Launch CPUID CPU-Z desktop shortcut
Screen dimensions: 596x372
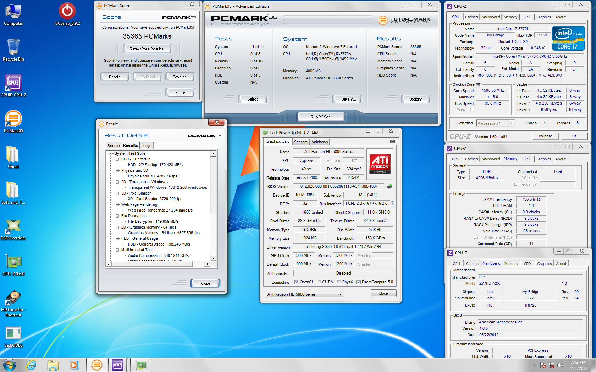point(13,86)
